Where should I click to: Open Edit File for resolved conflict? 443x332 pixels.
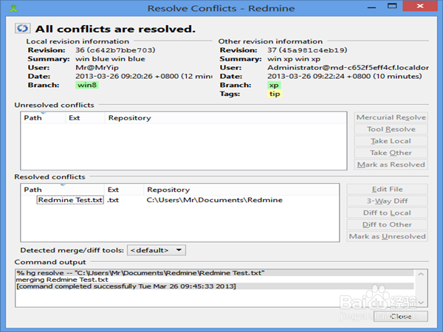388,189
